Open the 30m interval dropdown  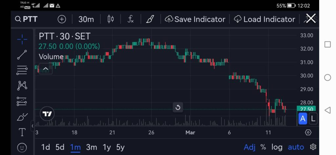click(86, 19)
